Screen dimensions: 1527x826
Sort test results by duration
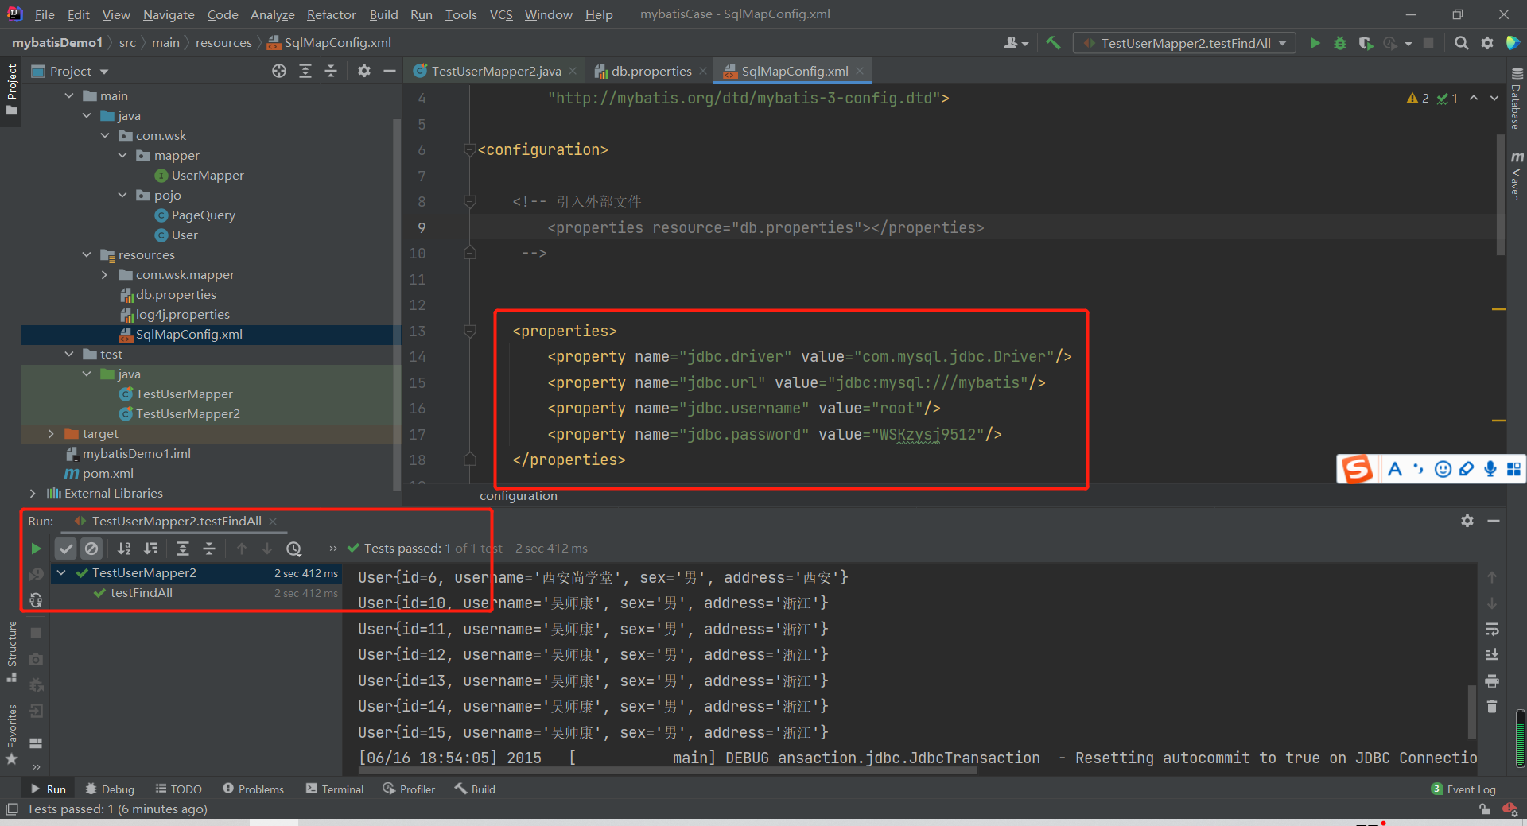pyautogui.click(x=150, y=548)
